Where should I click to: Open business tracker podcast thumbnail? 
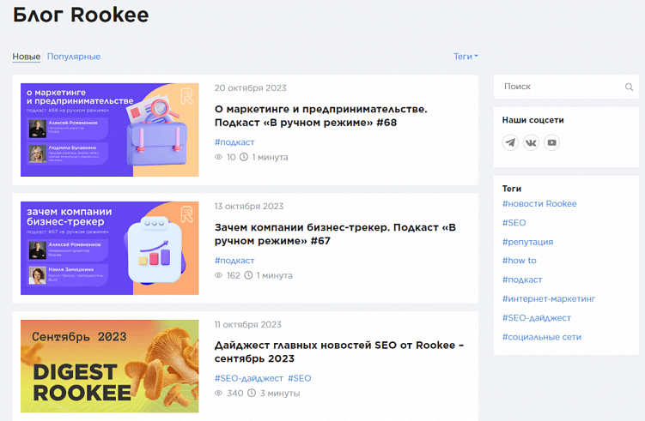(x=109, y=248)
